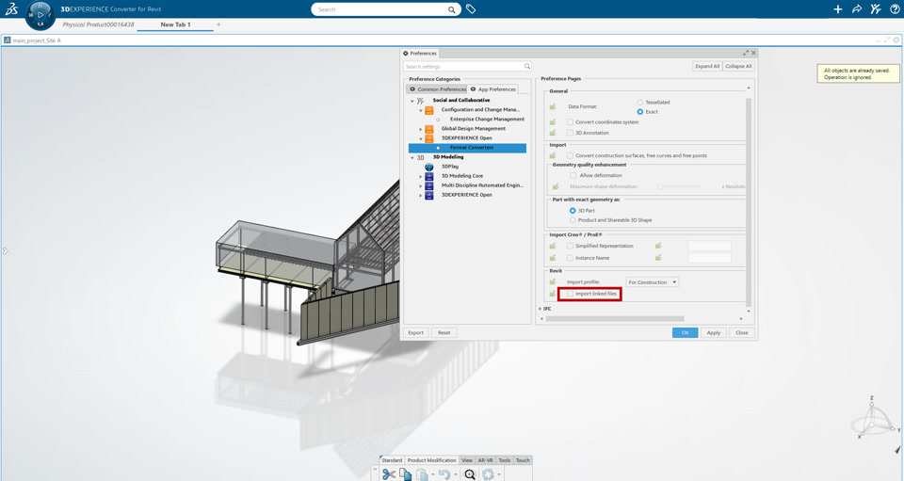904x481 pixels.
Task: Click the 3DPlay icon in tree
Action: point(429,167)
